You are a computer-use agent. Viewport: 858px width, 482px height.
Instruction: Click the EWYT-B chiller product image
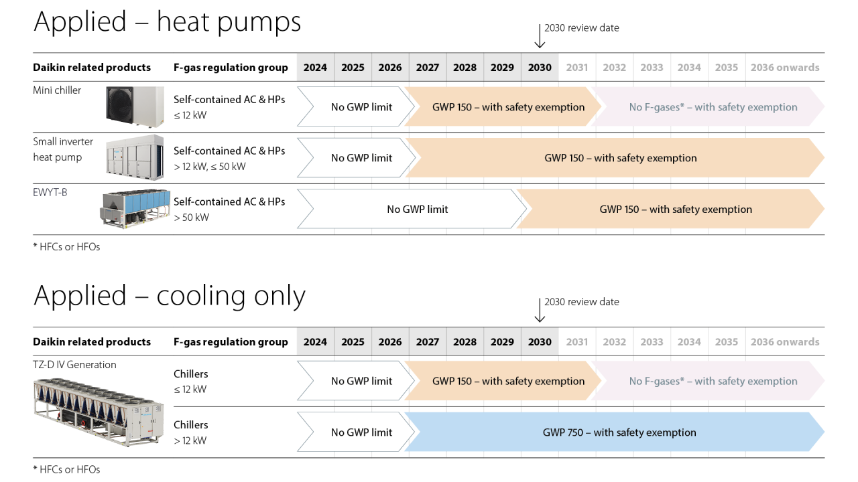(133, 208)
